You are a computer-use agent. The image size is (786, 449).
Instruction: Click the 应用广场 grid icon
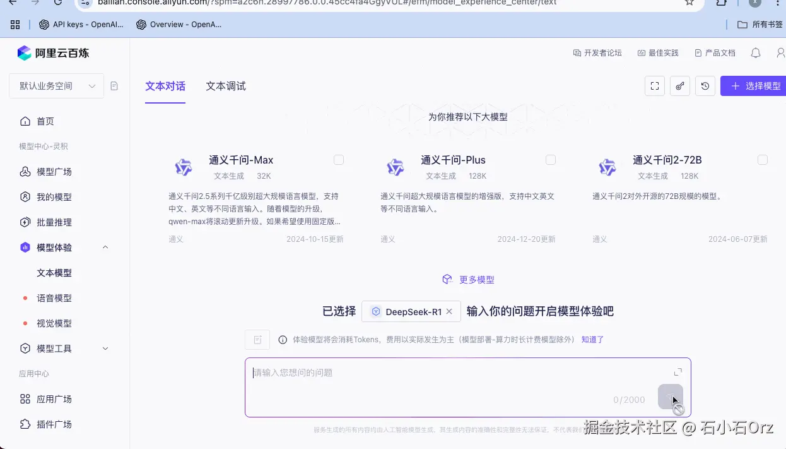(25, 399)
